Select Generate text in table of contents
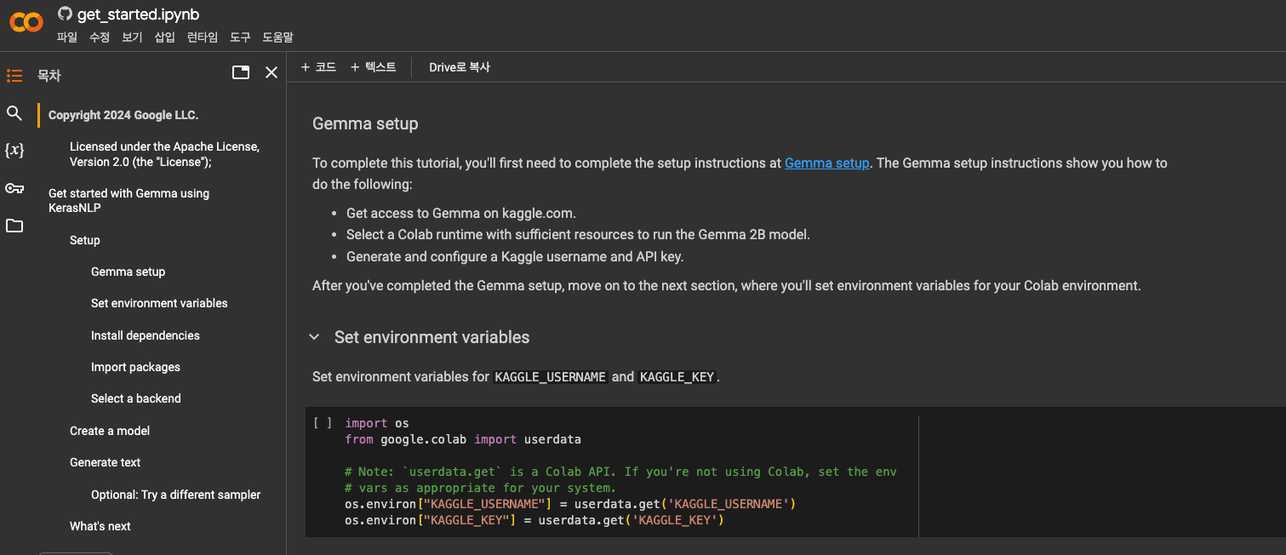The image size is (1286, 555). coord(106,462)
